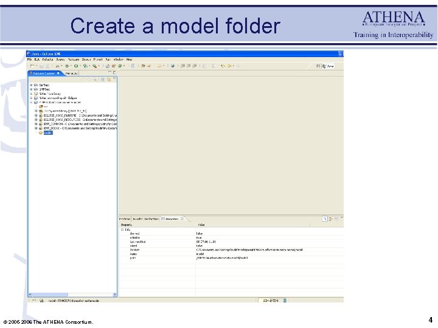Click the green Run icon in toolbar
Viewport: 438px width, 328px height.
click(76, 66)
